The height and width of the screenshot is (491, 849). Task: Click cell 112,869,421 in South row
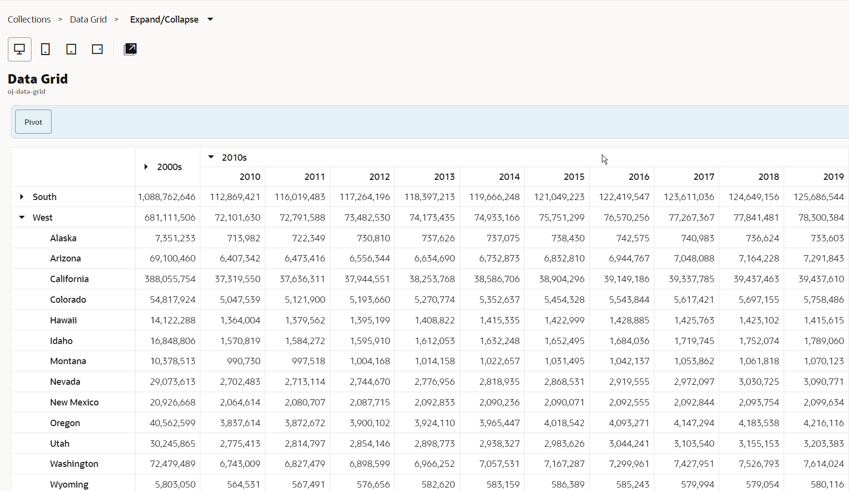[233, 197]
